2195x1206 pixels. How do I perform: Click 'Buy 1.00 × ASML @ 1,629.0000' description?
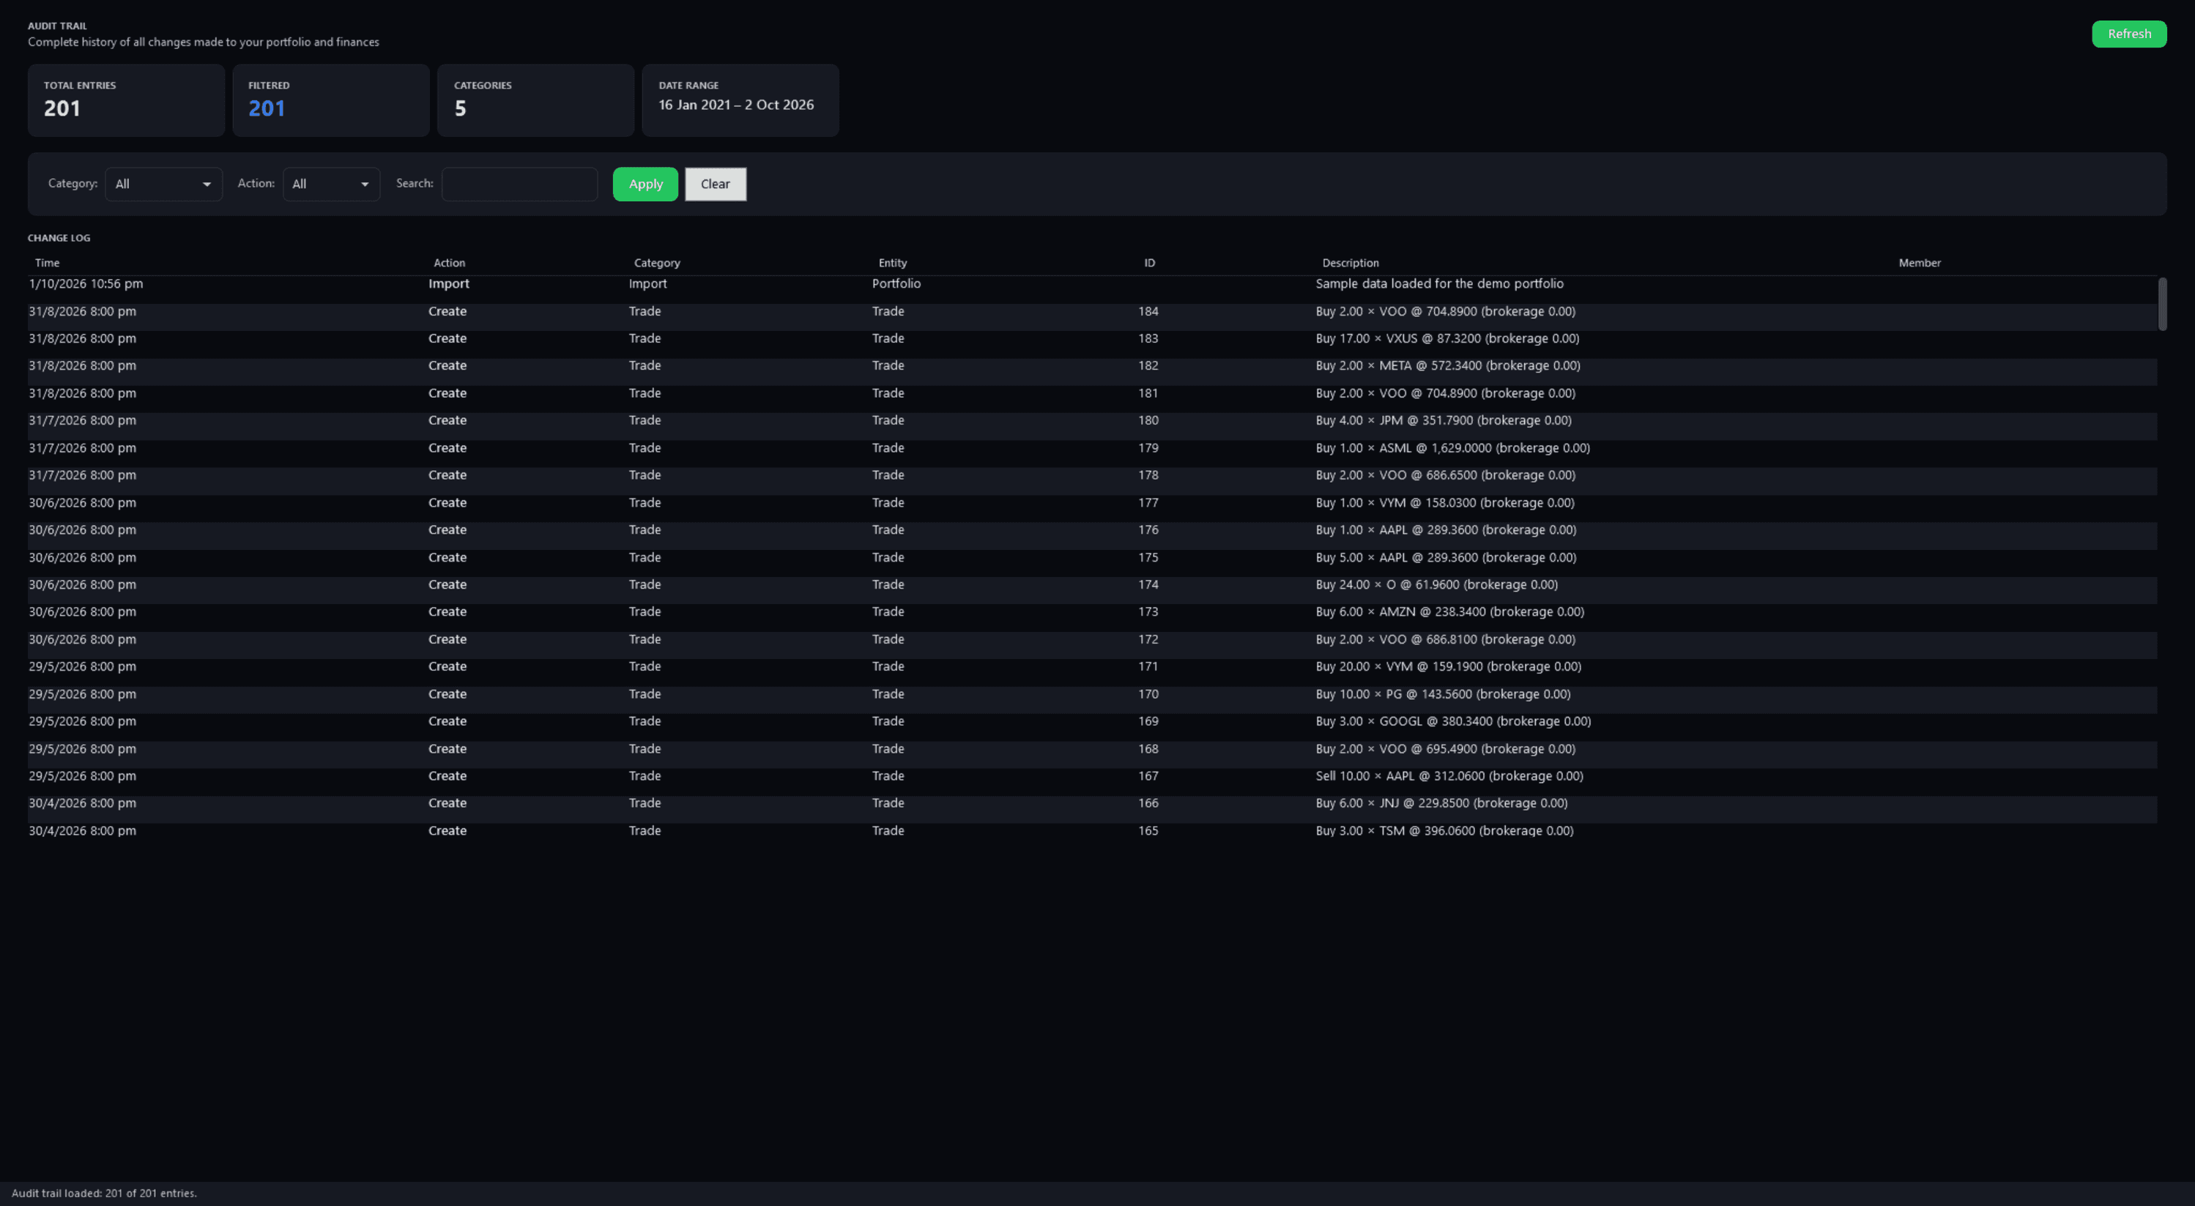1453,448
